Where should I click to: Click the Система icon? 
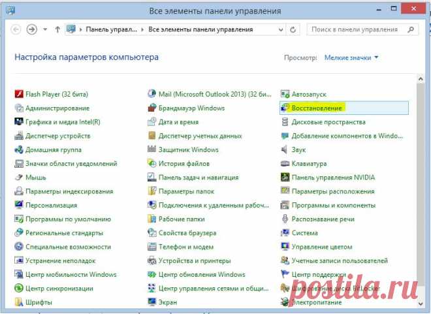point(285,232)
